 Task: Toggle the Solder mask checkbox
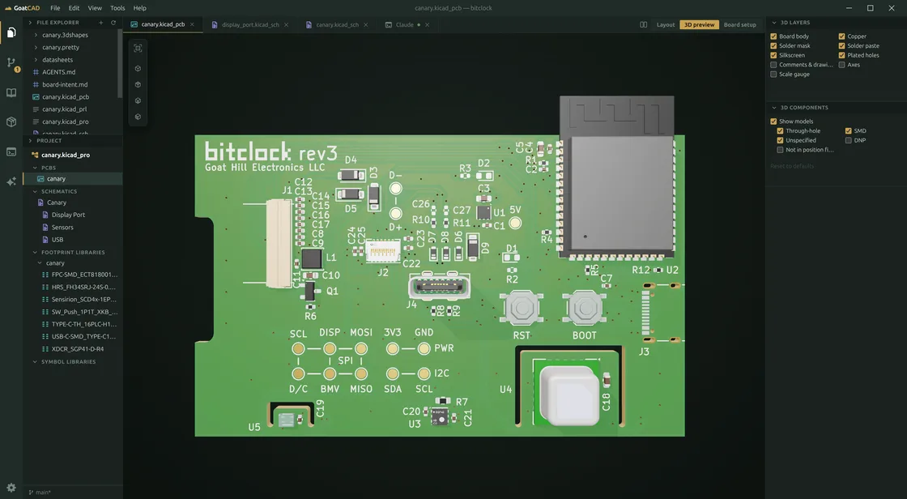(773, 45)
